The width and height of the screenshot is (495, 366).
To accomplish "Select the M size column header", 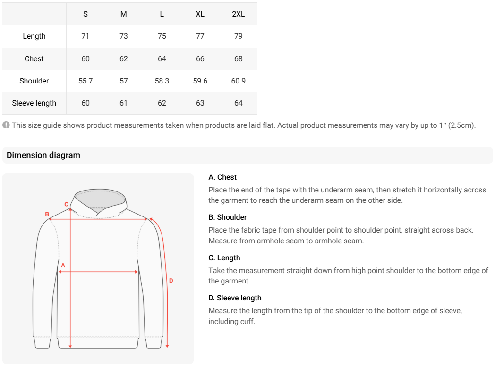I will click(x=124, y=14).
